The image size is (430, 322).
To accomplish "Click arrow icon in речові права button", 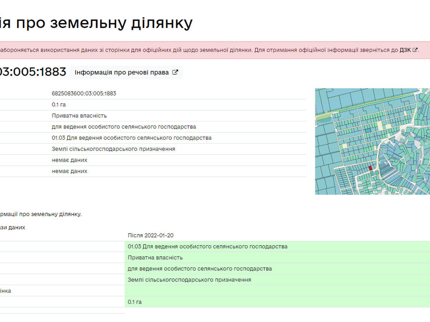I will [x=175, y=72].
